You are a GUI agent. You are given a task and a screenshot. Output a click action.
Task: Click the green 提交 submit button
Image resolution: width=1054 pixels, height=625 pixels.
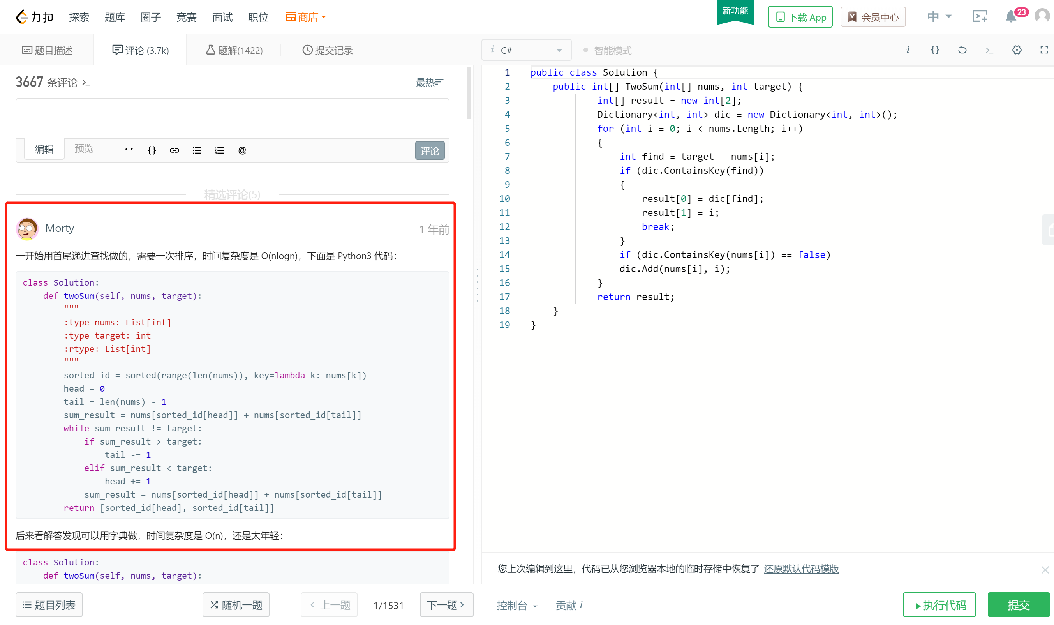1018,605
